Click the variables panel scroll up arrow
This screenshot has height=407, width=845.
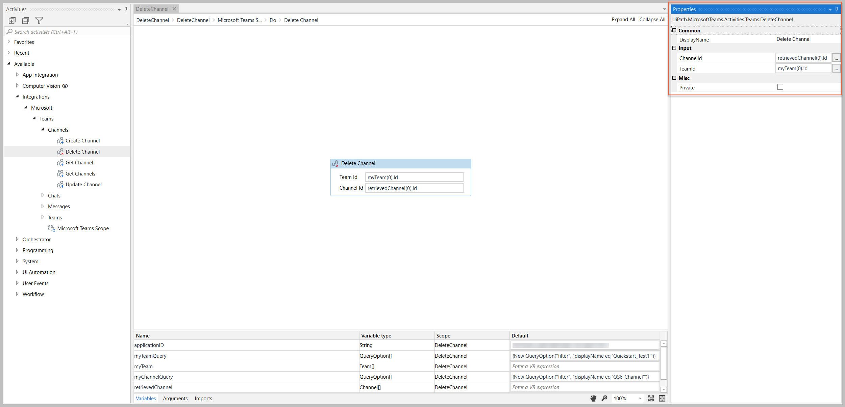tap(664, 344)
